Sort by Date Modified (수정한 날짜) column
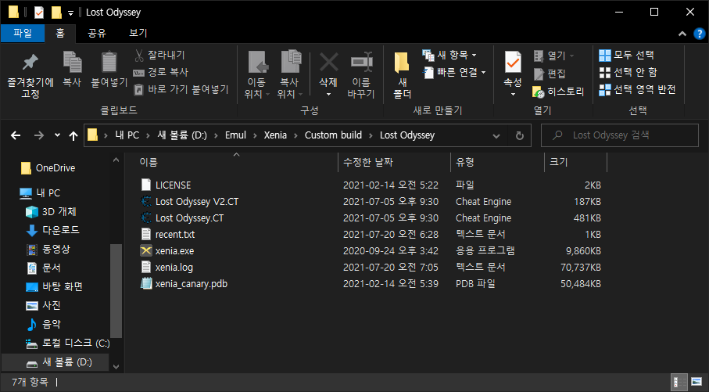This screenshot has width=709, height=392. tap(394, 163)
